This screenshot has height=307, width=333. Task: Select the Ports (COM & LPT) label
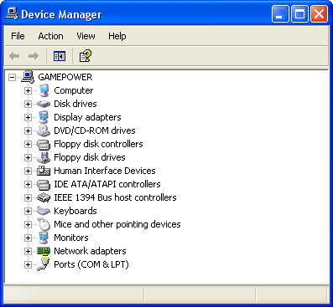click(x=91, y=264)
